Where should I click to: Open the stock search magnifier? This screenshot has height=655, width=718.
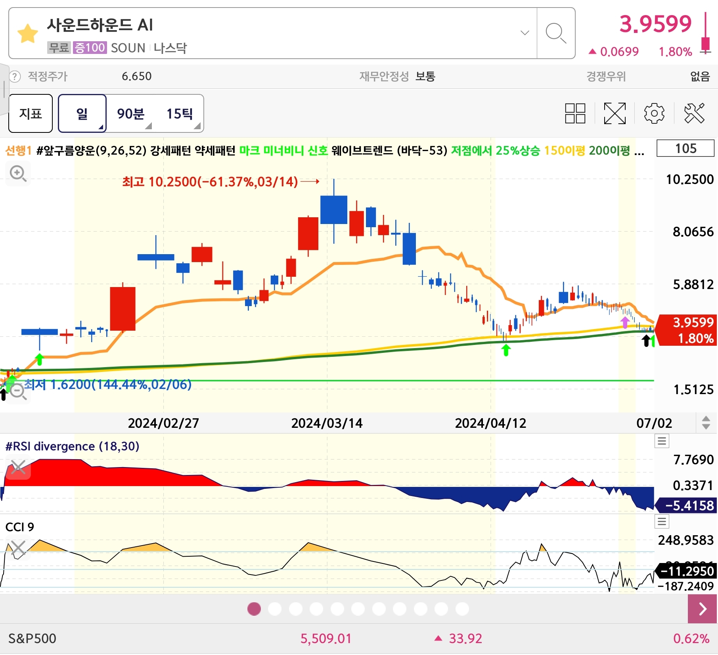[556, 33]
